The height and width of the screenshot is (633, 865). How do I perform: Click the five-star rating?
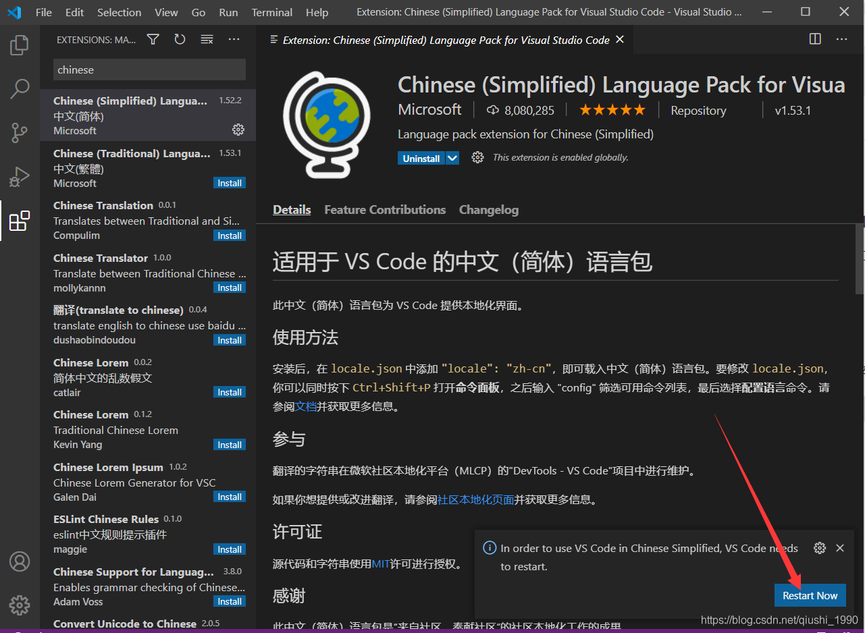tap(612, 110)
